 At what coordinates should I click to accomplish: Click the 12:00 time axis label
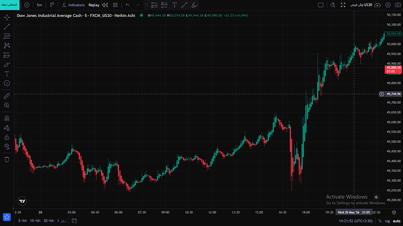[212, 212]
